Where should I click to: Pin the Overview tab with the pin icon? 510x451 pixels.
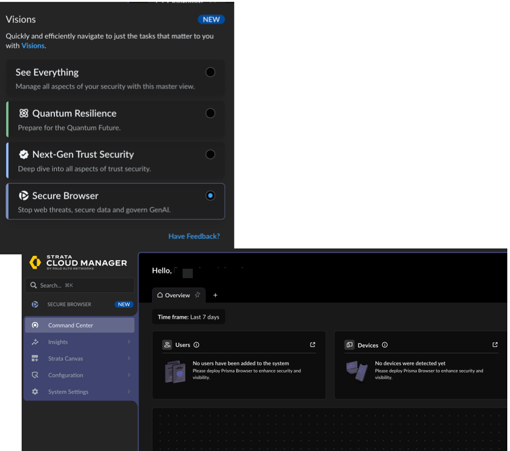tap(198, 295)
